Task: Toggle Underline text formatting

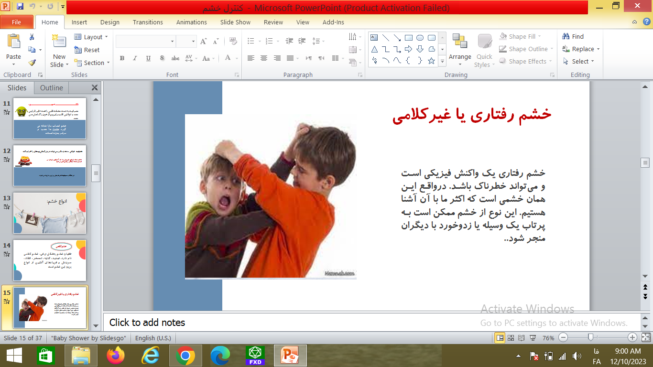Action: click(148, 58)
